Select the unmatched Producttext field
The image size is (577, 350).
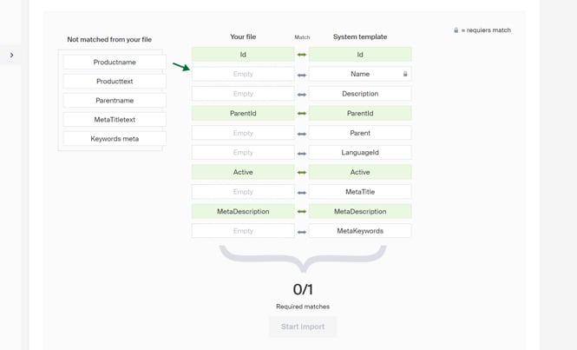pos(115,82)
